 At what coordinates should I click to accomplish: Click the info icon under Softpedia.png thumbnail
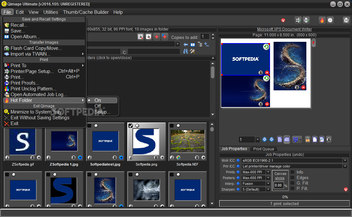[x=131, y=158]
